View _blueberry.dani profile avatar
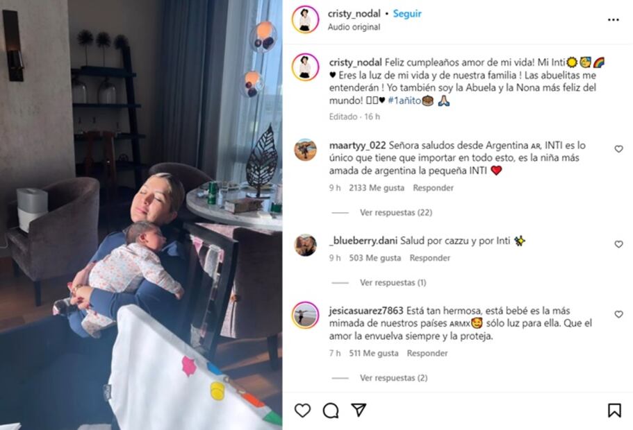 [x=305, y=245]
